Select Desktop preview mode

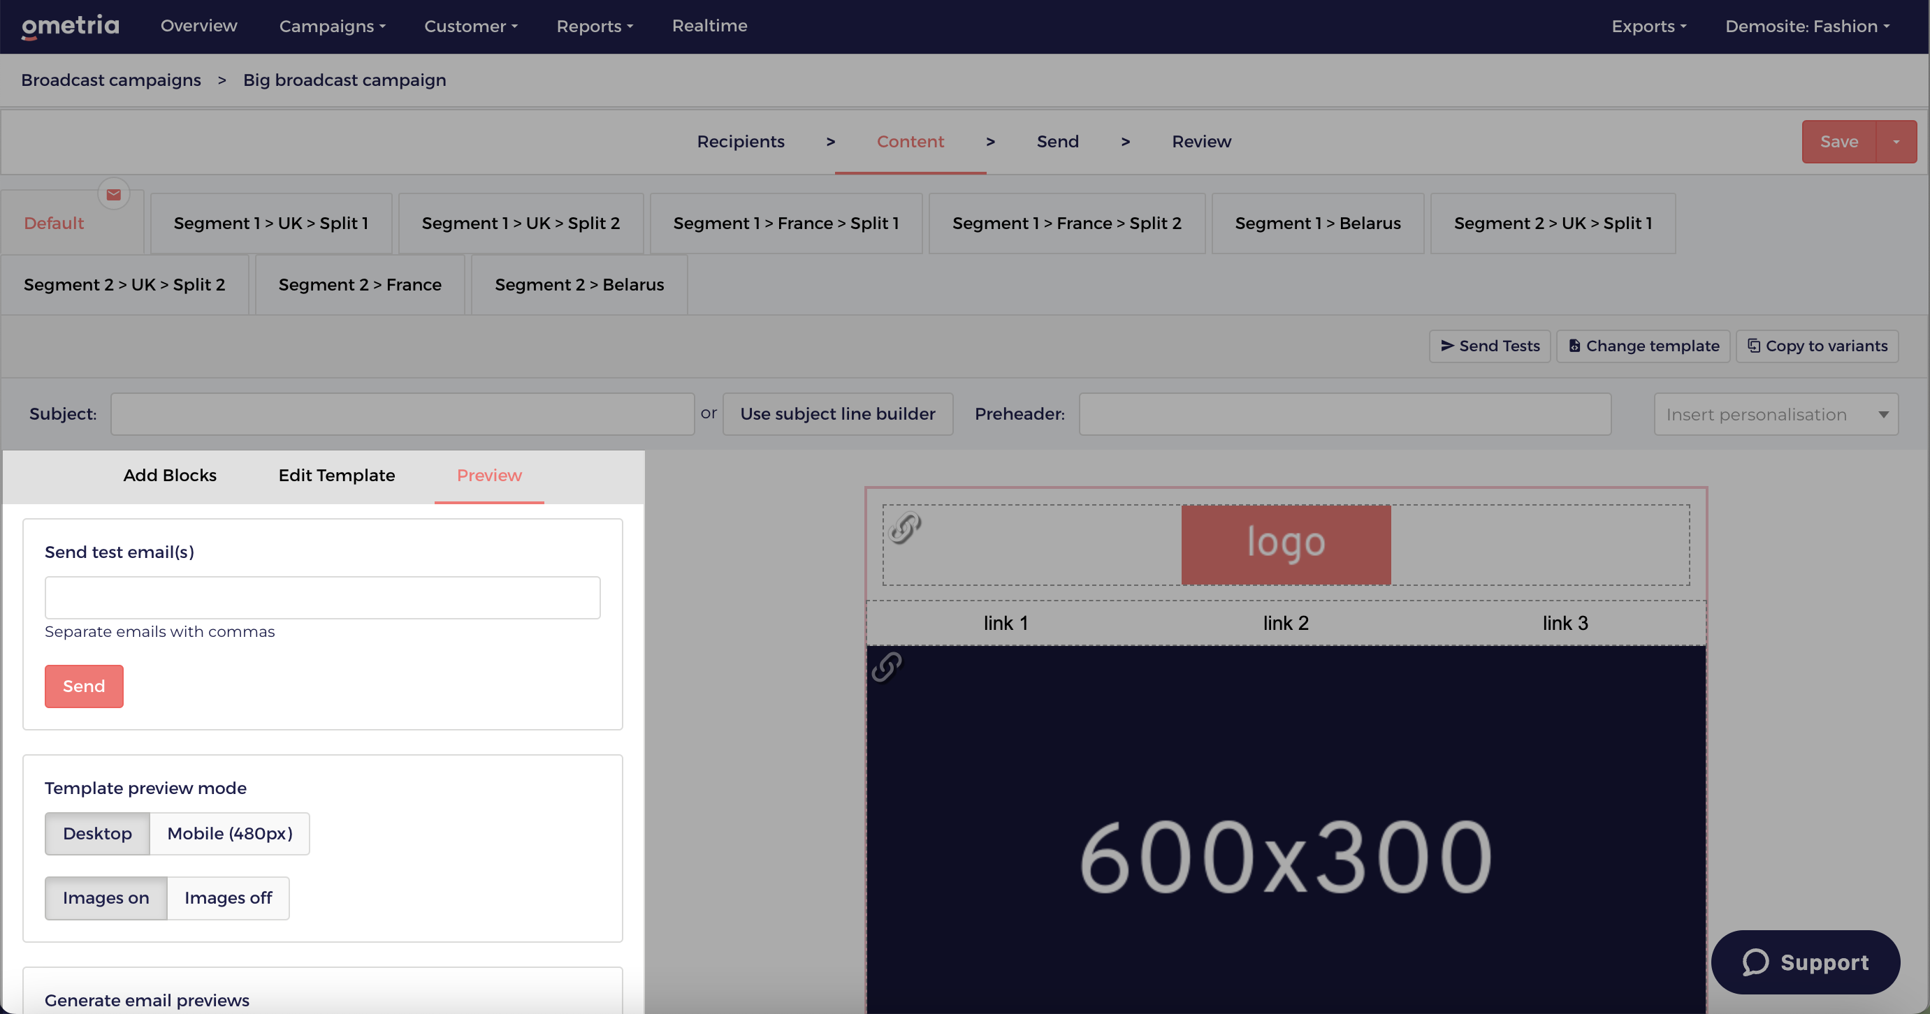pyautogui.click(x=97, y=834)
